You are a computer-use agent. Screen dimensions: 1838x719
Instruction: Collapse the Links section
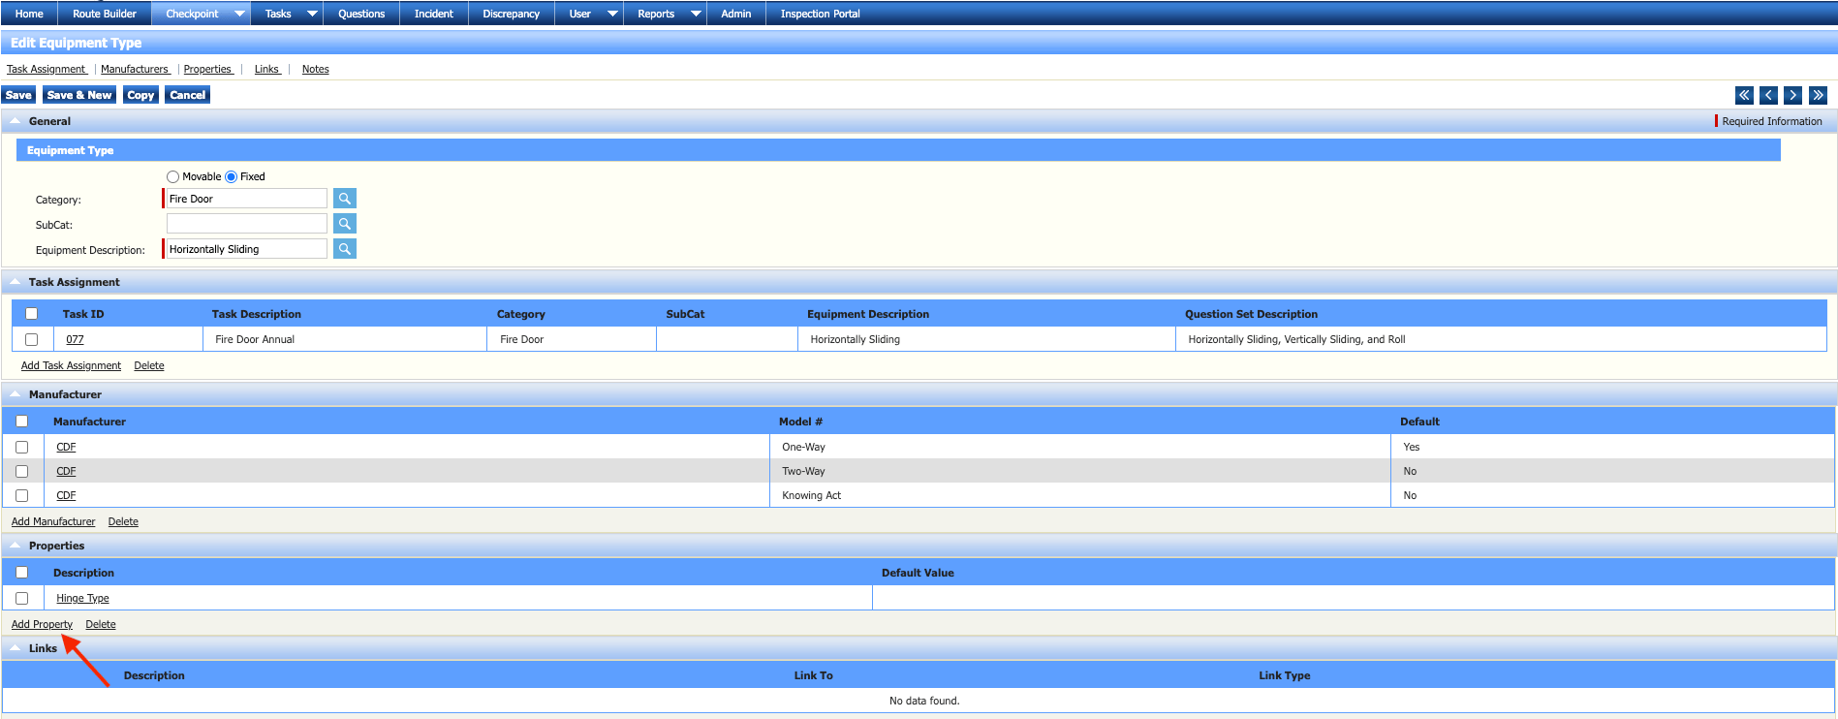tap(15, 648)
